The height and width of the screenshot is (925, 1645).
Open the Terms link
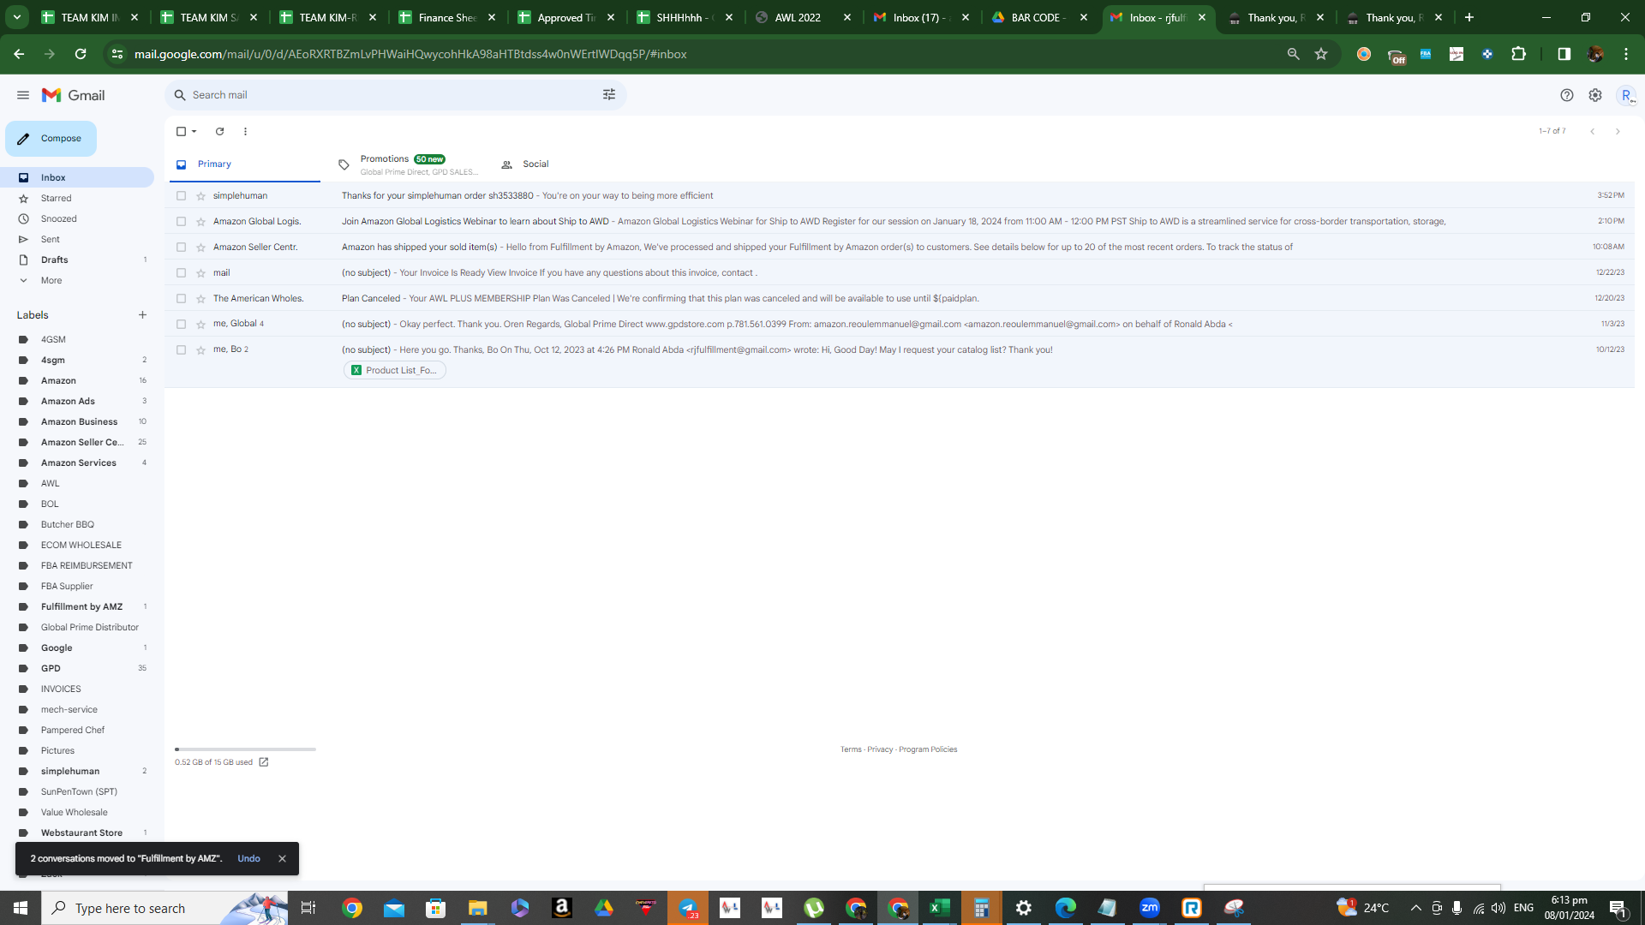851,749
